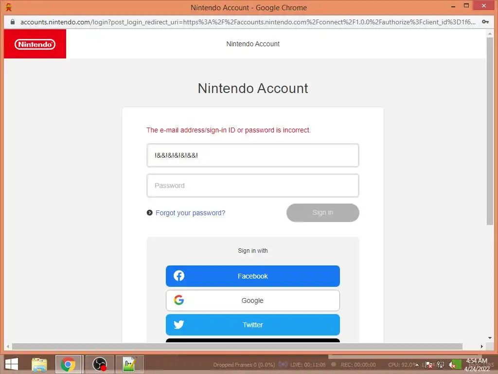Open the Notepad++ taskbar icon
Viewport: 498px width, 374px height.
pyautogui.click(x=129, y=364)
